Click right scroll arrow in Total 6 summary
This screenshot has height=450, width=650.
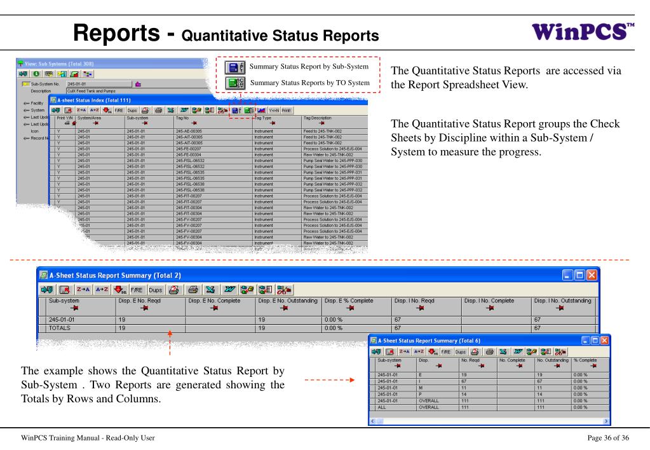606,421
